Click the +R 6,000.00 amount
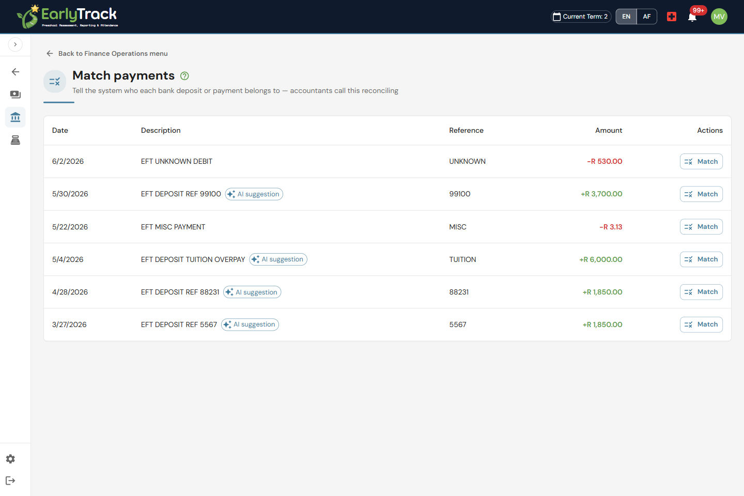The height and width of the screenshot is (496, 744). point(601,259)
